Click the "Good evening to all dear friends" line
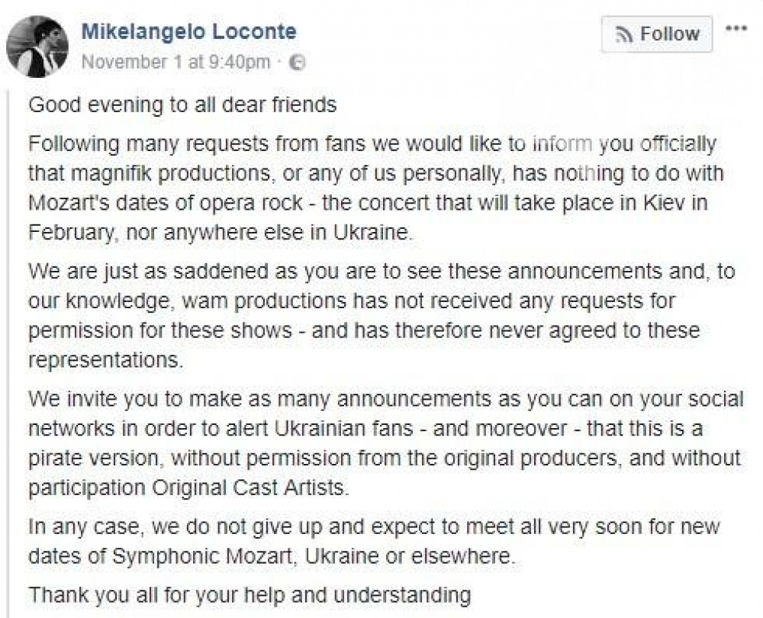The image size is (763, 618). tap(182, 105)
